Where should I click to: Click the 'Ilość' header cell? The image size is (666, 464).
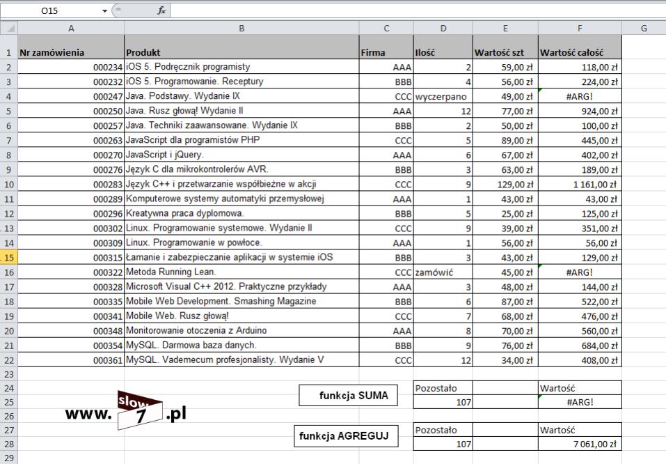click(x=443, y=47)
